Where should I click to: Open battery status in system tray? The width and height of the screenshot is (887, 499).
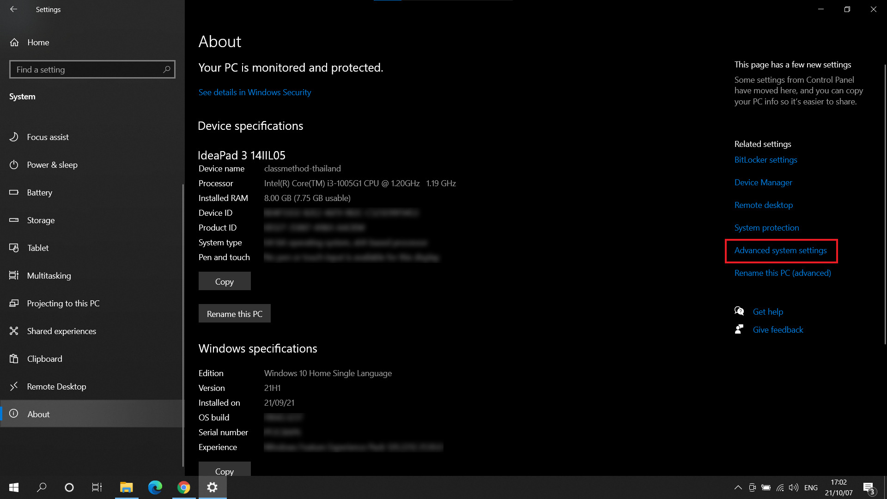coord(766,487)
